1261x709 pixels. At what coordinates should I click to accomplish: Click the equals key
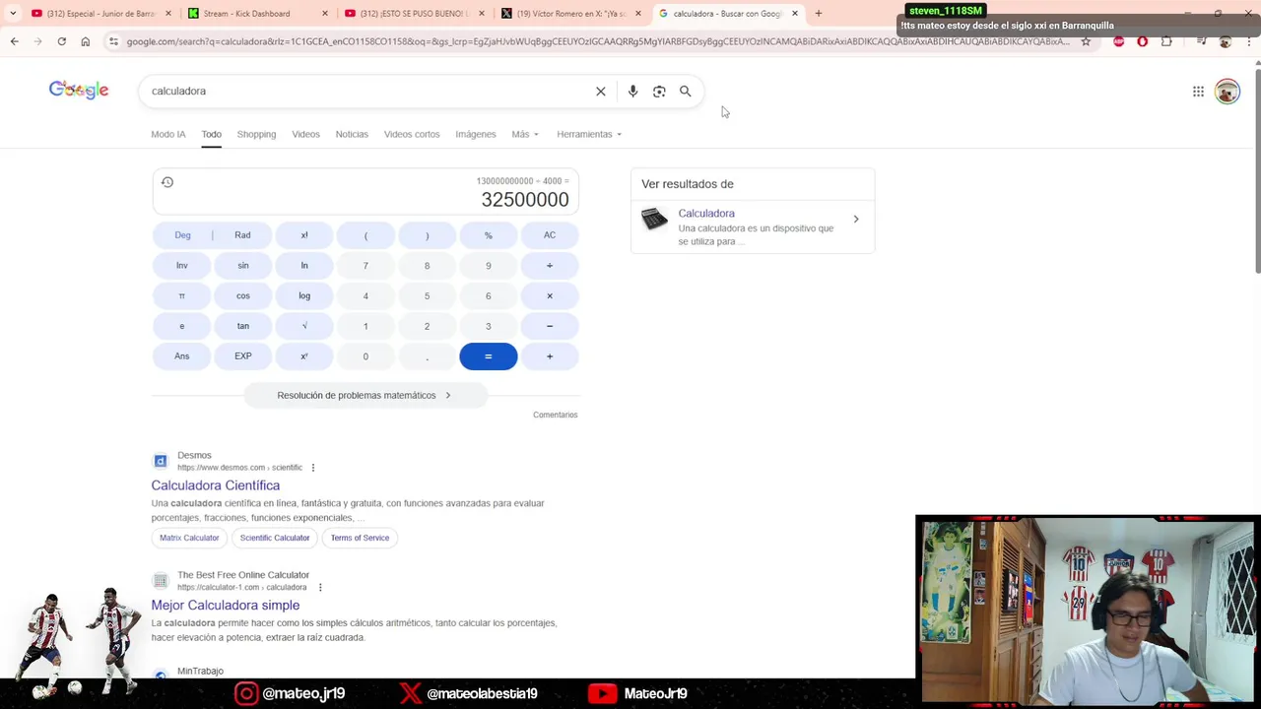point(489,356)
